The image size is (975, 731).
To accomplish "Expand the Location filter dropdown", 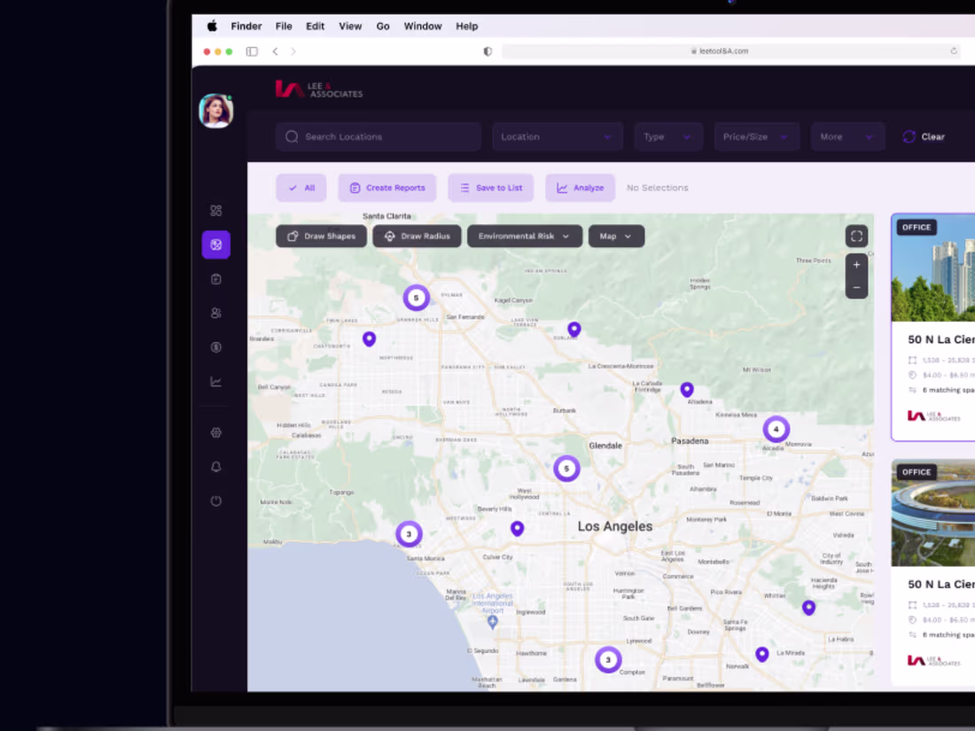I will pyautogui.click(x=558, y=136).
